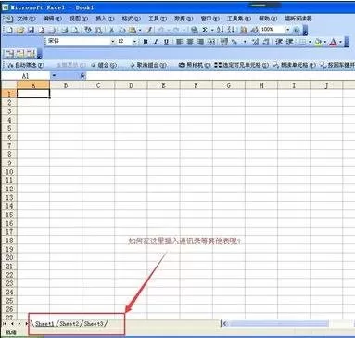Viewport: 355px width, 338px height.
Task: Open the 视图 (View) menu
Action: point(79,19)
